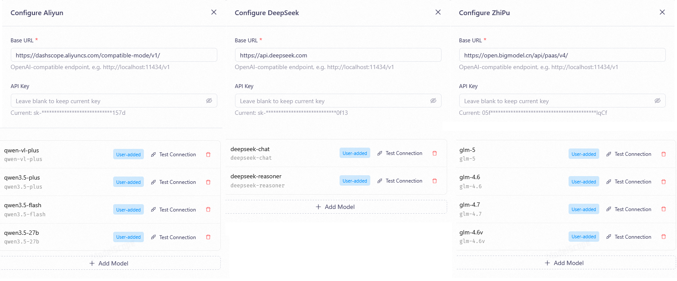Screen dimensions: 677x281
Task: Focus the ZhiPu API Key input
Action: [557, 101]
